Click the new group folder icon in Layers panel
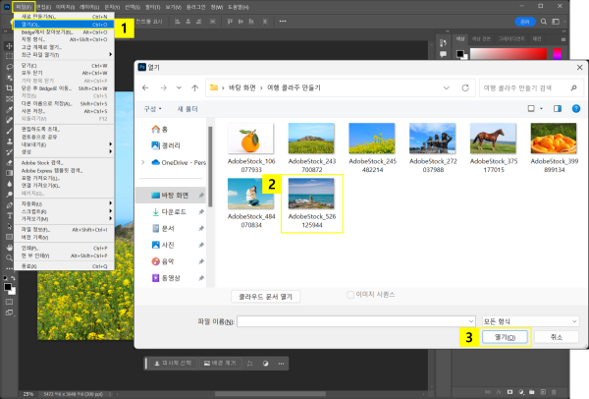The height and width of the screenshot is (399, 589). pyautogui.click(x=531, y=392)
